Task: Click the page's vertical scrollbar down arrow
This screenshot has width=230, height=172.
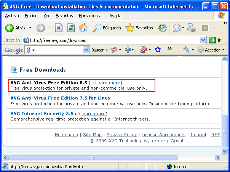Action: [225, 158]
